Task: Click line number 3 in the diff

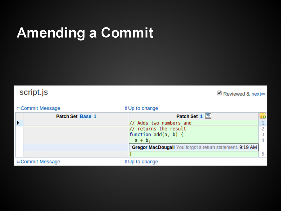Action: (x=263, y=135)
